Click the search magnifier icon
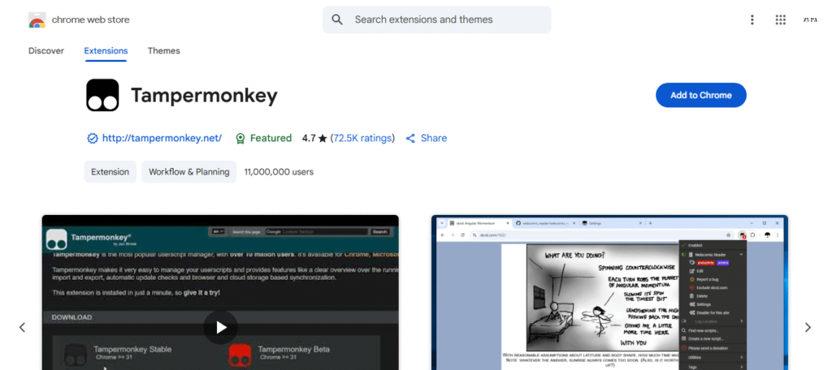Viewport: 832px width, 370px height. [x=337, y=19]
